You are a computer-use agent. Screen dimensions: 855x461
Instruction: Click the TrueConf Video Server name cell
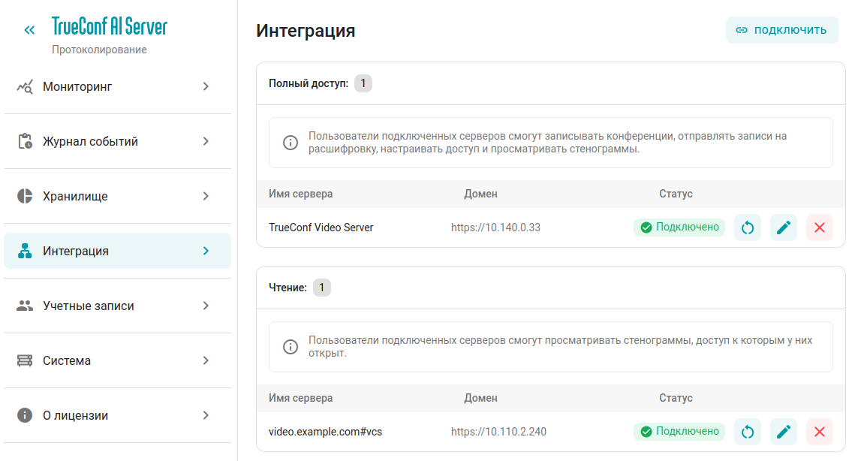point(321,227)
